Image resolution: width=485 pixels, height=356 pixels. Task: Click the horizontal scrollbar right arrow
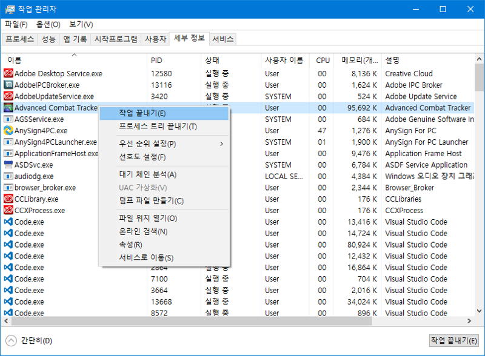click(x=469, y=321)
